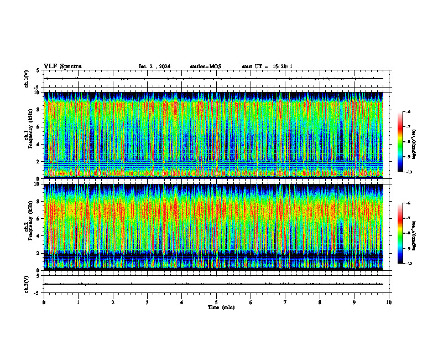Image resolution: width=438 pixels, height=339 pixels.
Task: Click the date text 'Jan. 2, 2024'
Action: (x=154, y=66)
